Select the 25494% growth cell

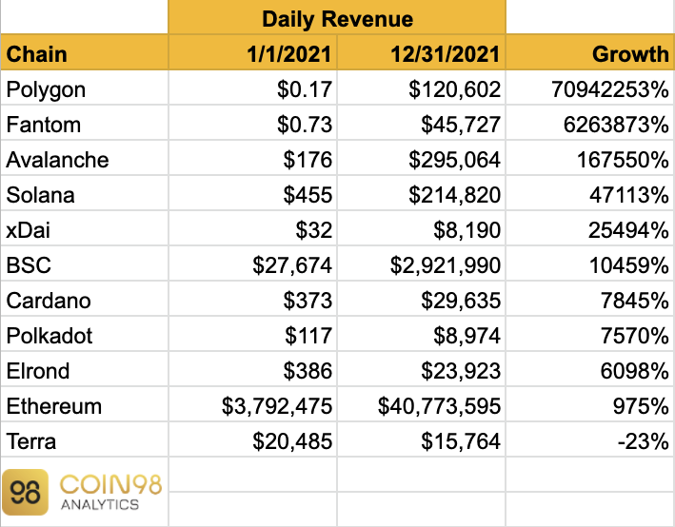pyautogui.click(x=589, y=229)
